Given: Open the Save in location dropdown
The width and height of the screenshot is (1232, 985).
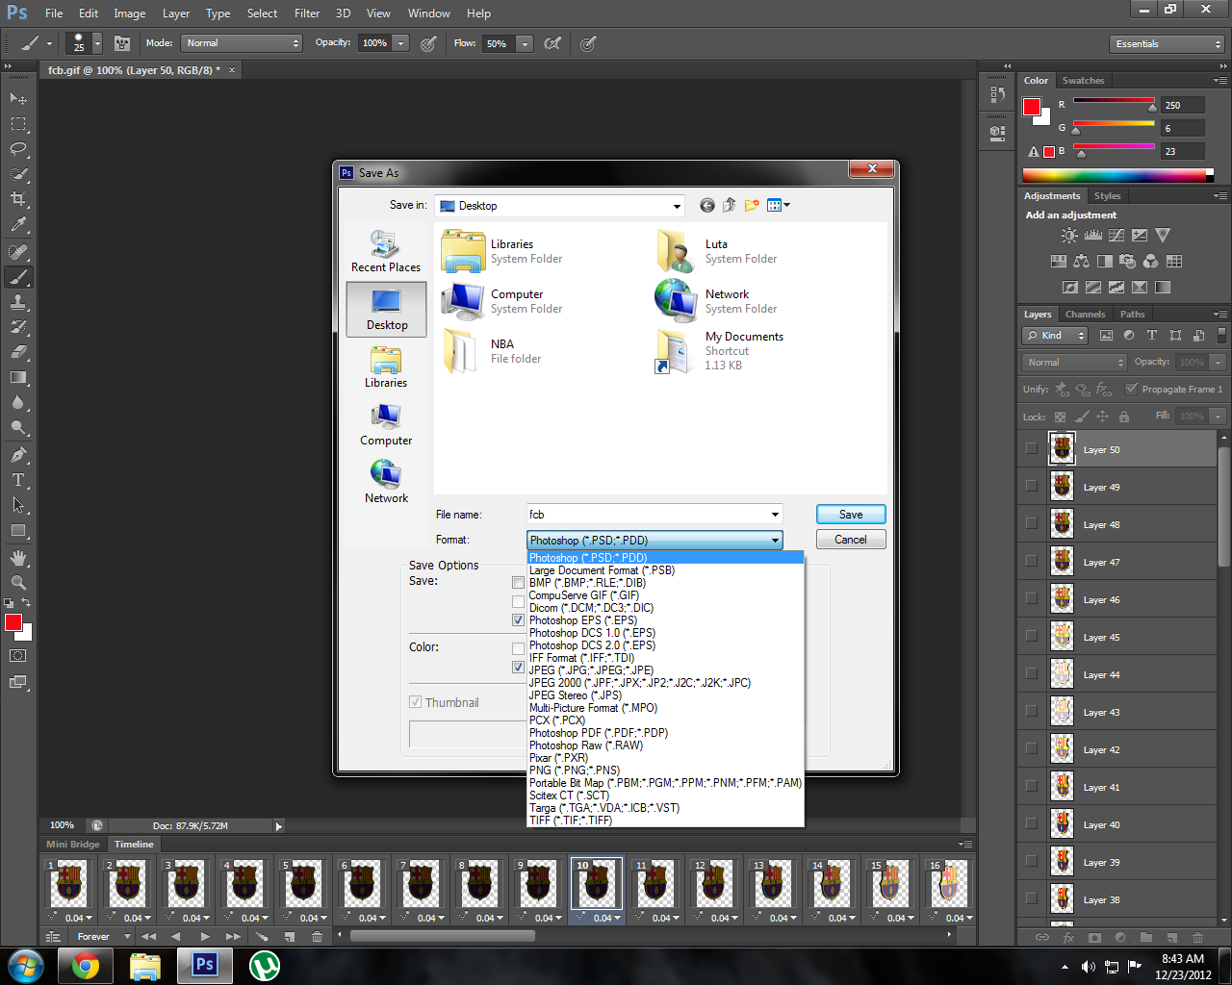Looking at the screenshot, I should tap(677, 206).
